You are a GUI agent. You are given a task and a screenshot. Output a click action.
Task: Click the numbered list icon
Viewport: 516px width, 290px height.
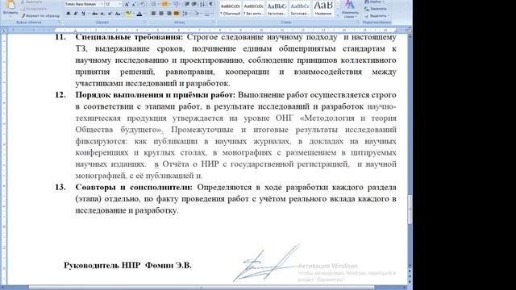pyautogui.click(x=164, y=4)
